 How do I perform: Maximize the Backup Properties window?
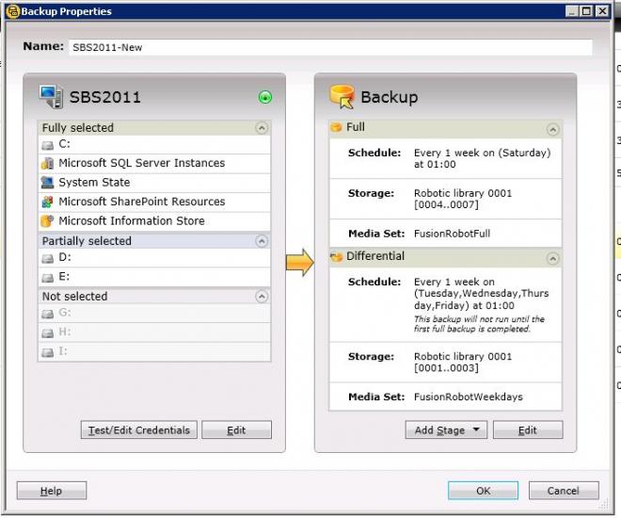click(586, 11)
